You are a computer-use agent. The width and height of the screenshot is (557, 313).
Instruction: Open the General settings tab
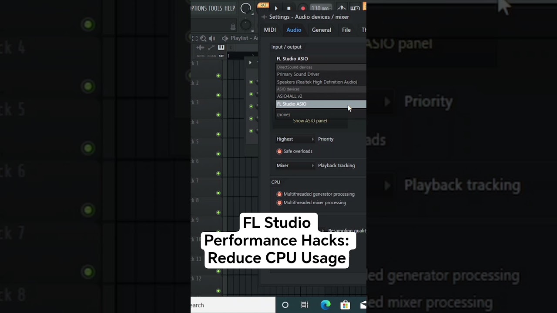pyautogui.click(x=322, y=30)
